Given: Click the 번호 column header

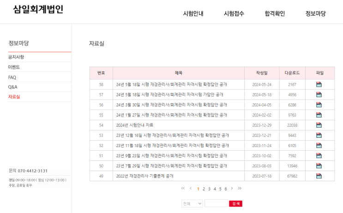Looking at the screenshot, I should [101, 73].
